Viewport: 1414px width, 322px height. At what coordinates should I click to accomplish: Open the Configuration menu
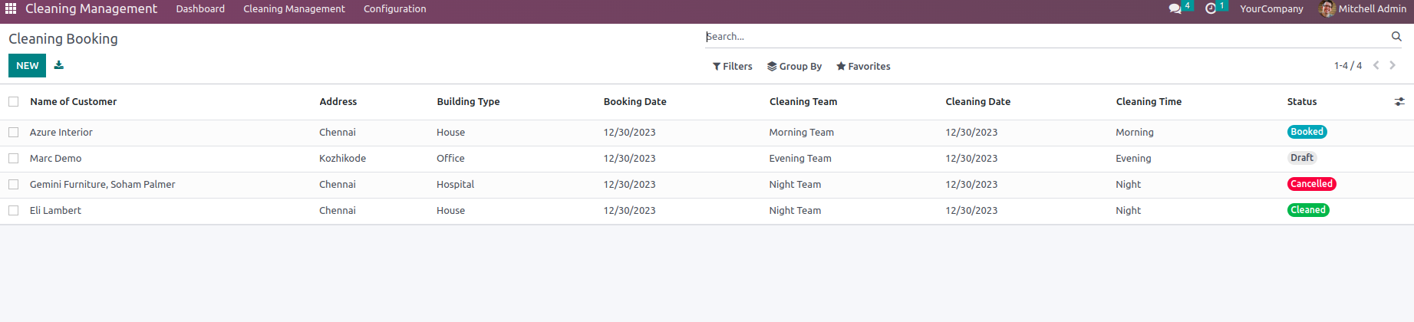point(394,8)
